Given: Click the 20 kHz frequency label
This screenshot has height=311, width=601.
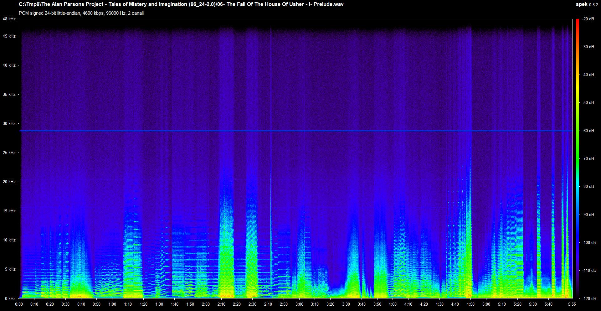Looking at the screenshot, I should 9,182.
